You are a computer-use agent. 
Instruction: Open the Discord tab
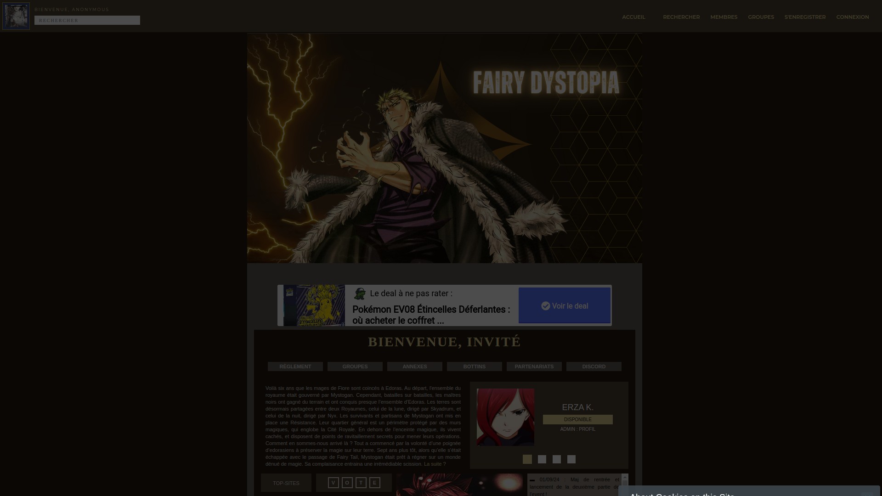[594, 366]
